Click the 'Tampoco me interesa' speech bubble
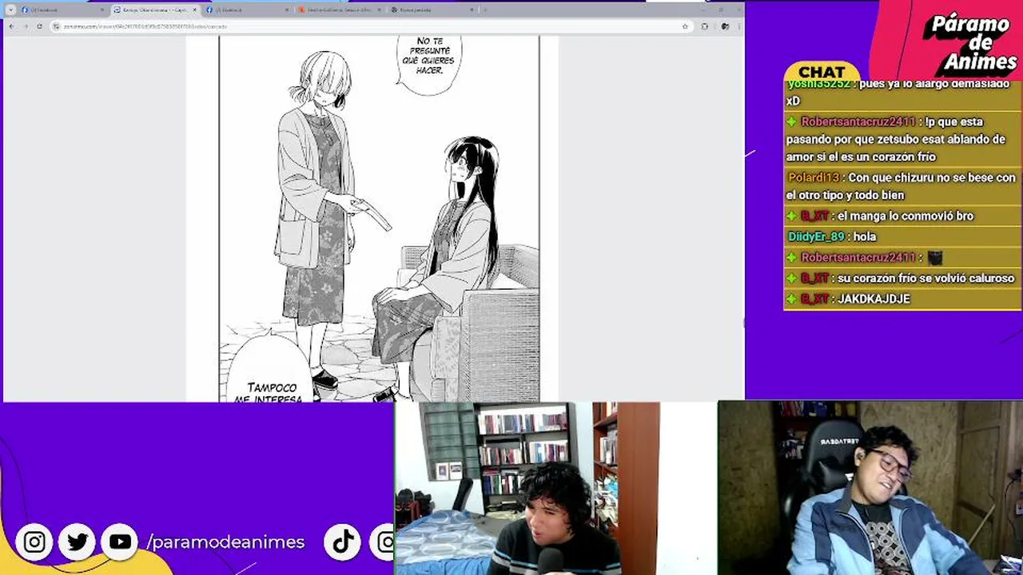Viewport: 1023px width, 575px height. (x=270, y=369)
